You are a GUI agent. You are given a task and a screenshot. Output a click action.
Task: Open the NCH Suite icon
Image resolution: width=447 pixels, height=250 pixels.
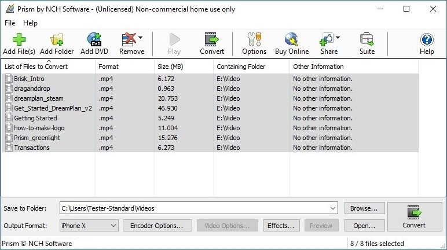(x=367, y=40)
